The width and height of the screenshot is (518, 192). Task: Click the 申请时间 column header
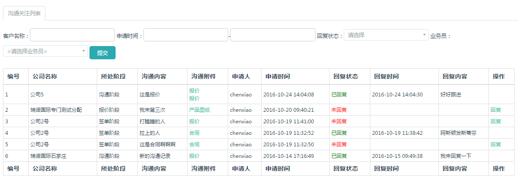(277, 77)
